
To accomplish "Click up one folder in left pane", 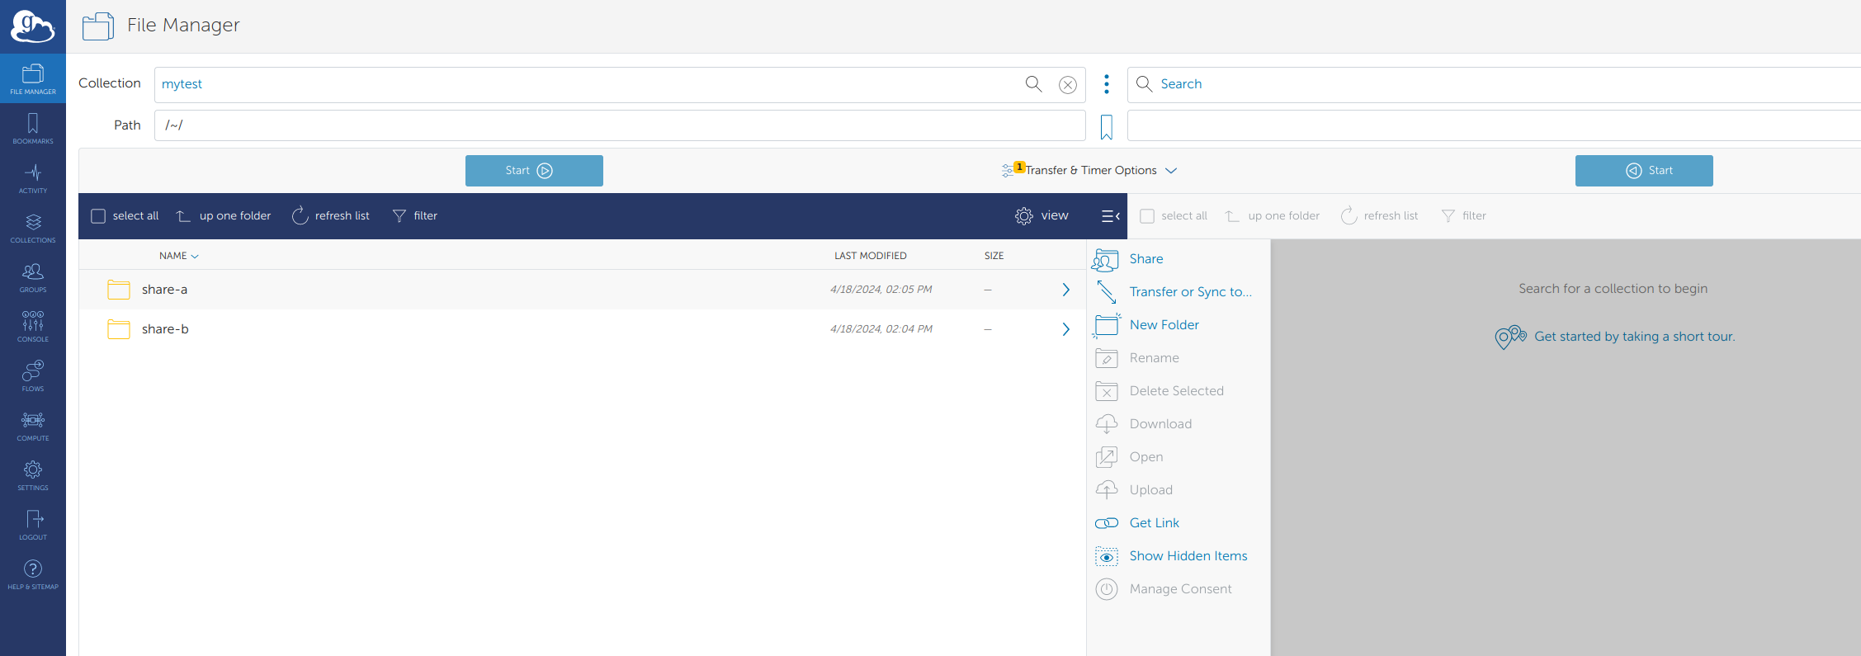I will coord(224,216).
